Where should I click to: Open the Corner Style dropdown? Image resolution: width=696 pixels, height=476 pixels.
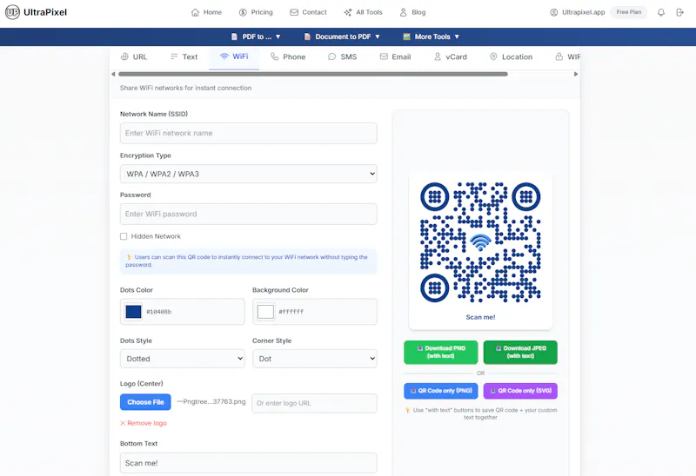click(x=315, y=359)
